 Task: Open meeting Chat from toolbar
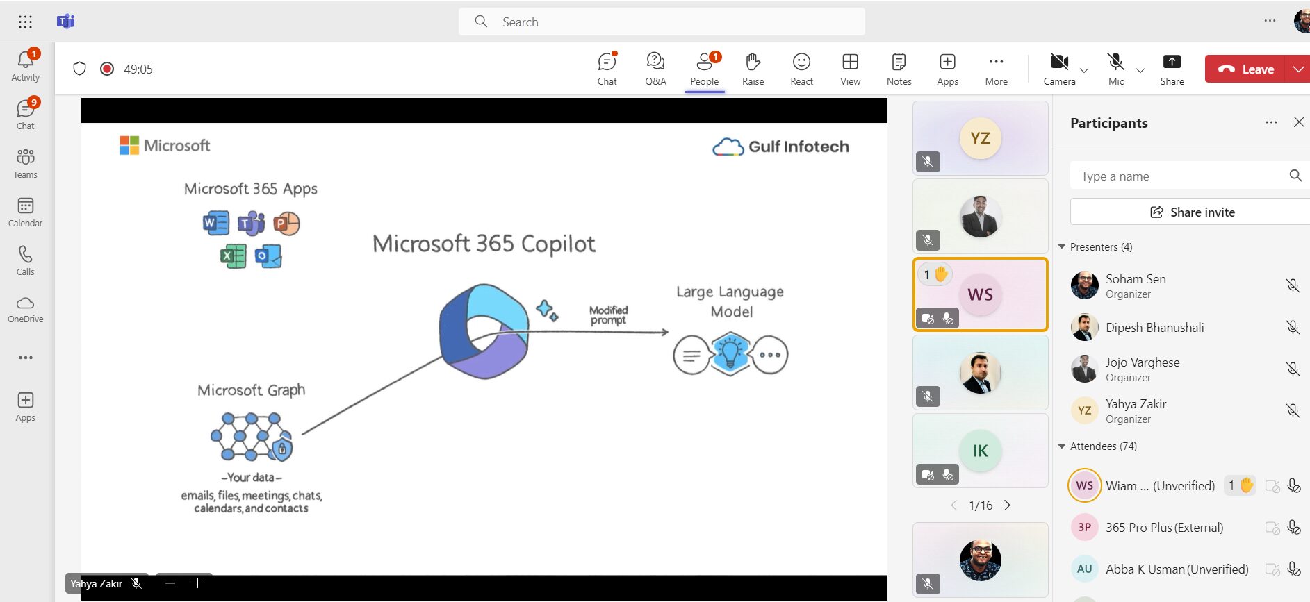point(607,69)
